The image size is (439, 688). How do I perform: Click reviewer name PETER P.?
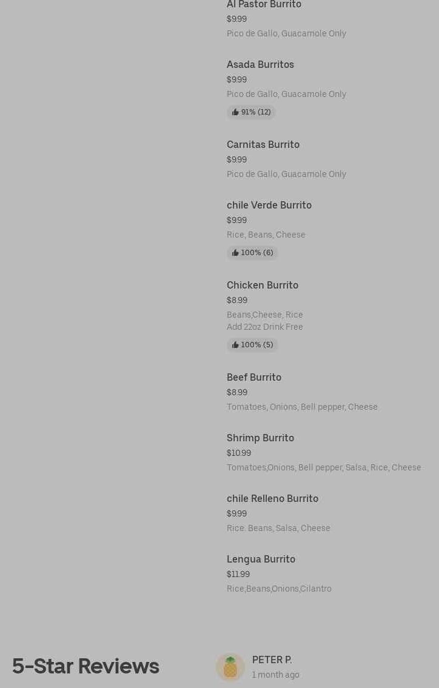(272, 660)
